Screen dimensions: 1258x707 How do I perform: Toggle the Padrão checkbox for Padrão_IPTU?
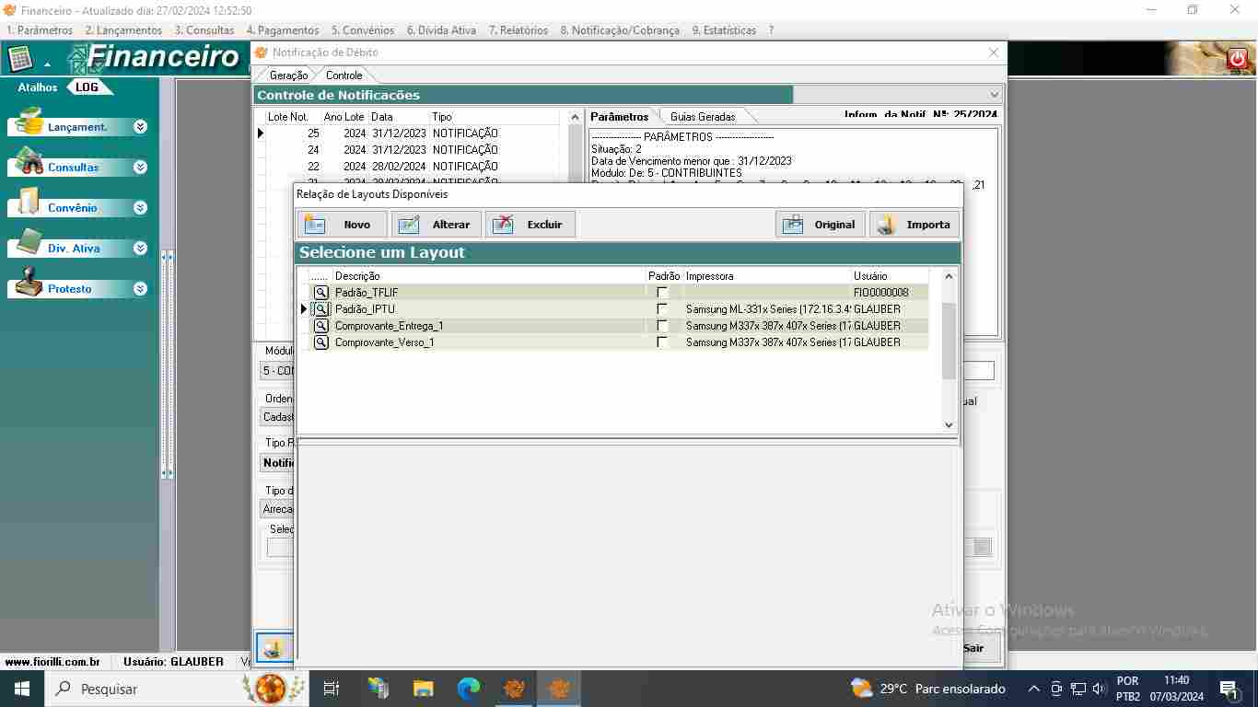pyautogui.click(x=662, y=309)
